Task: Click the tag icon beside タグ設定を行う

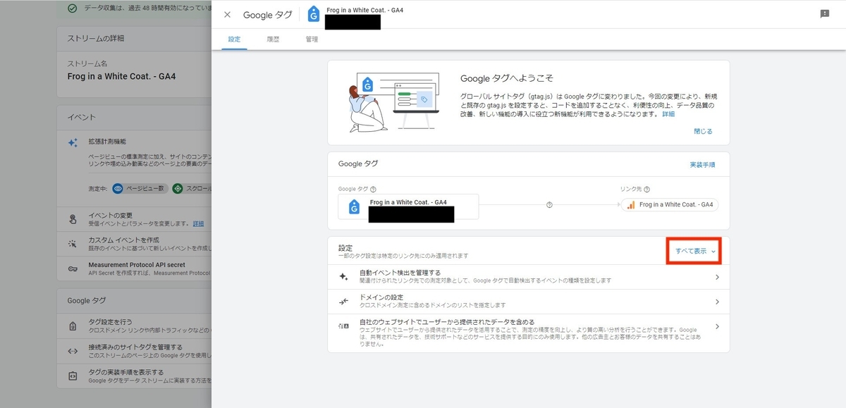Action: click(73, 326)
